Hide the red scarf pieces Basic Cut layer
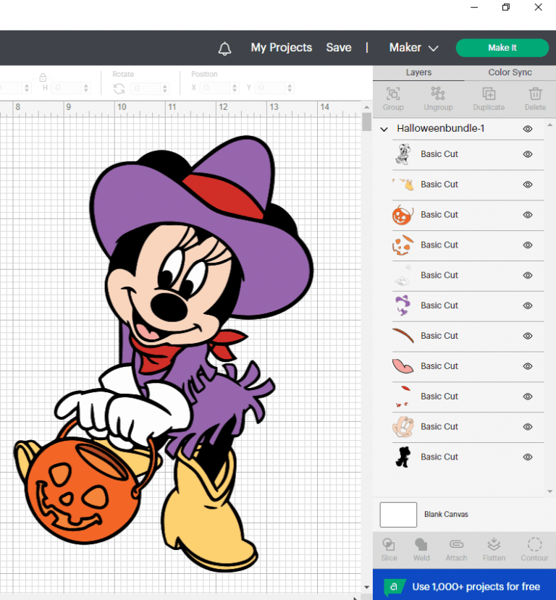The height and width of the screenshot is (600, 556). (528, 397)
